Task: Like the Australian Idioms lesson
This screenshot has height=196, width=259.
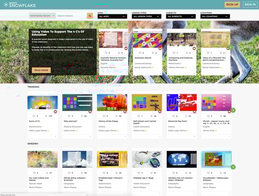Action: point(139,53)
